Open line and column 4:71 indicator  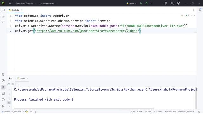click(133, 111)
